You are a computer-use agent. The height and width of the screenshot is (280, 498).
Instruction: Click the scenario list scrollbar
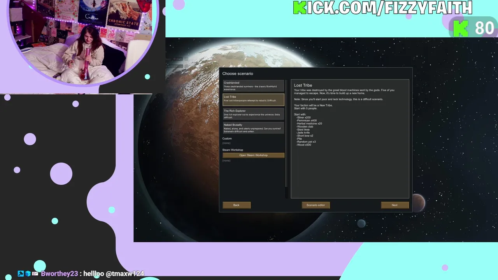click(287, 133)
